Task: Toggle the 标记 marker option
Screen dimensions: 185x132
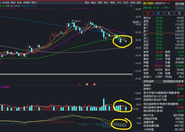Action: point(125,2)
